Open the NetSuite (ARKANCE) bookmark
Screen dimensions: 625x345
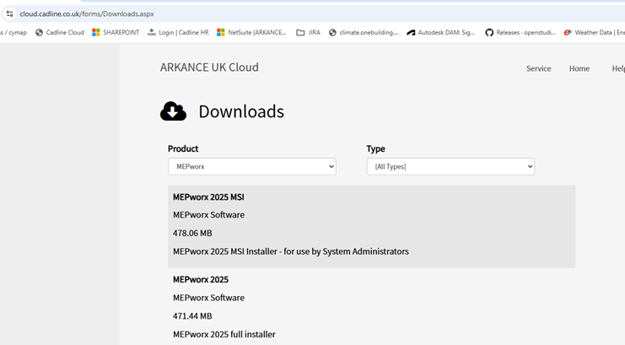251,33
